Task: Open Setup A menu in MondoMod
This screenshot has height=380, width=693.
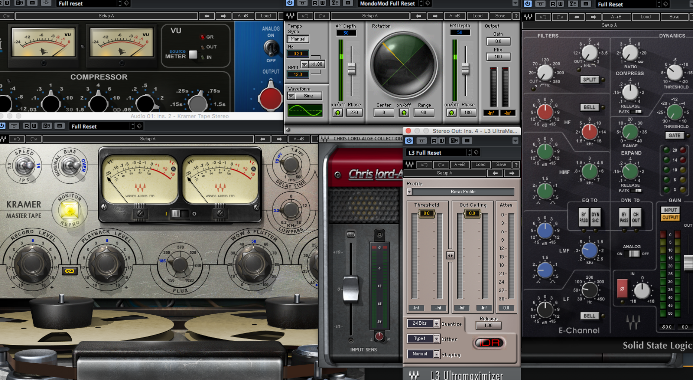Action: click(370, 16)
